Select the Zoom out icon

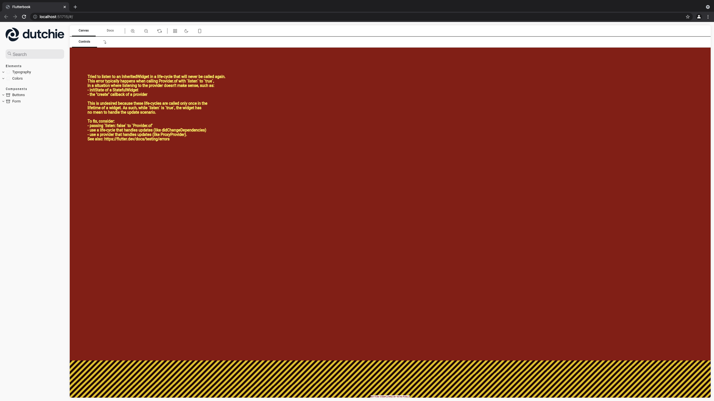146,31
